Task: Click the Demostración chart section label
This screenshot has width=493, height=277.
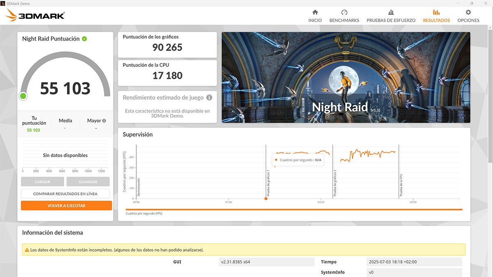Action: coord(139,187)
